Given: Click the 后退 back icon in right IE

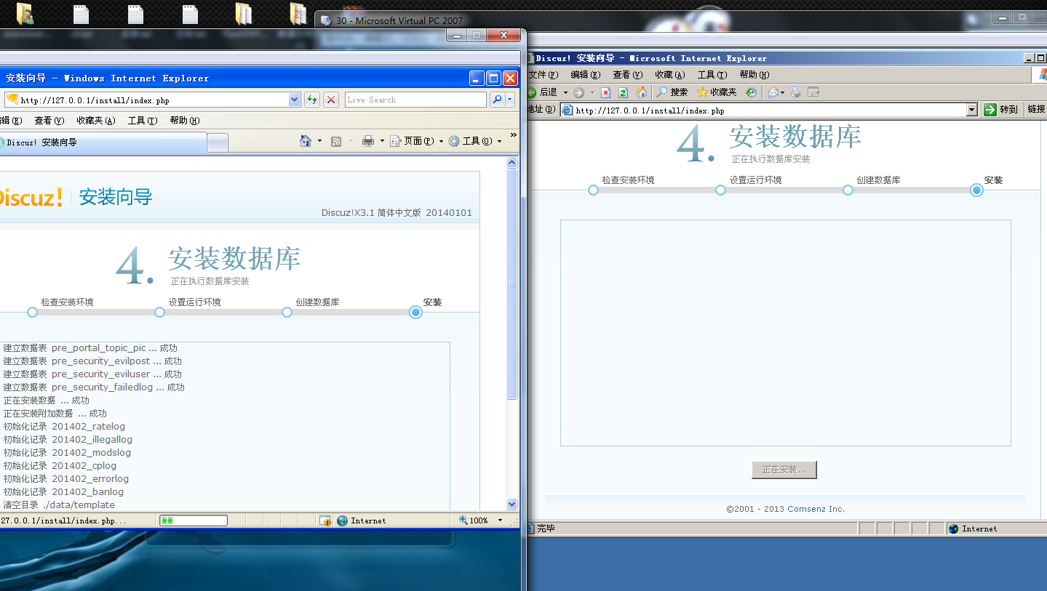Looking at the screenshot, I should click(x=532, y=92).
